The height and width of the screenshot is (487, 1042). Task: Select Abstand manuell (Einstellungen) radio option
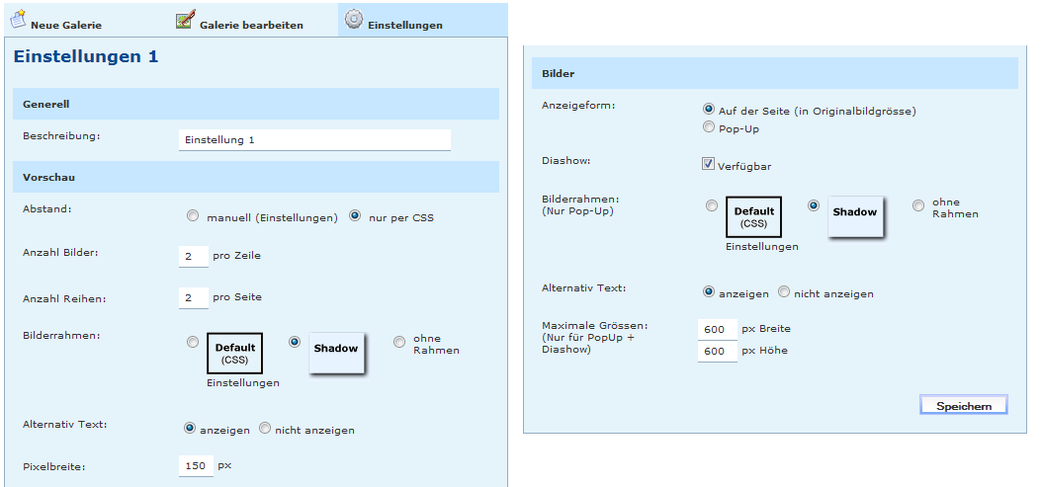[x=193, y=216]
